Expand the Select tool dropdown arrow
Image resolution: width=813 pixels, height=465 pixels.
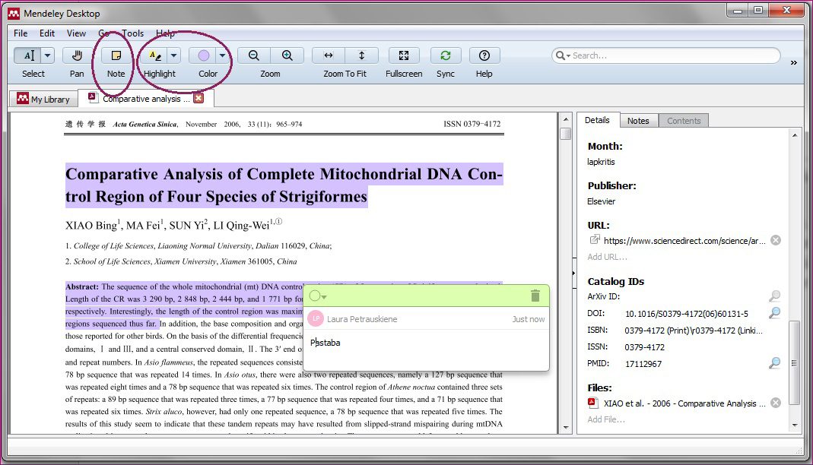pyautogui.click(x=48, y=55)
